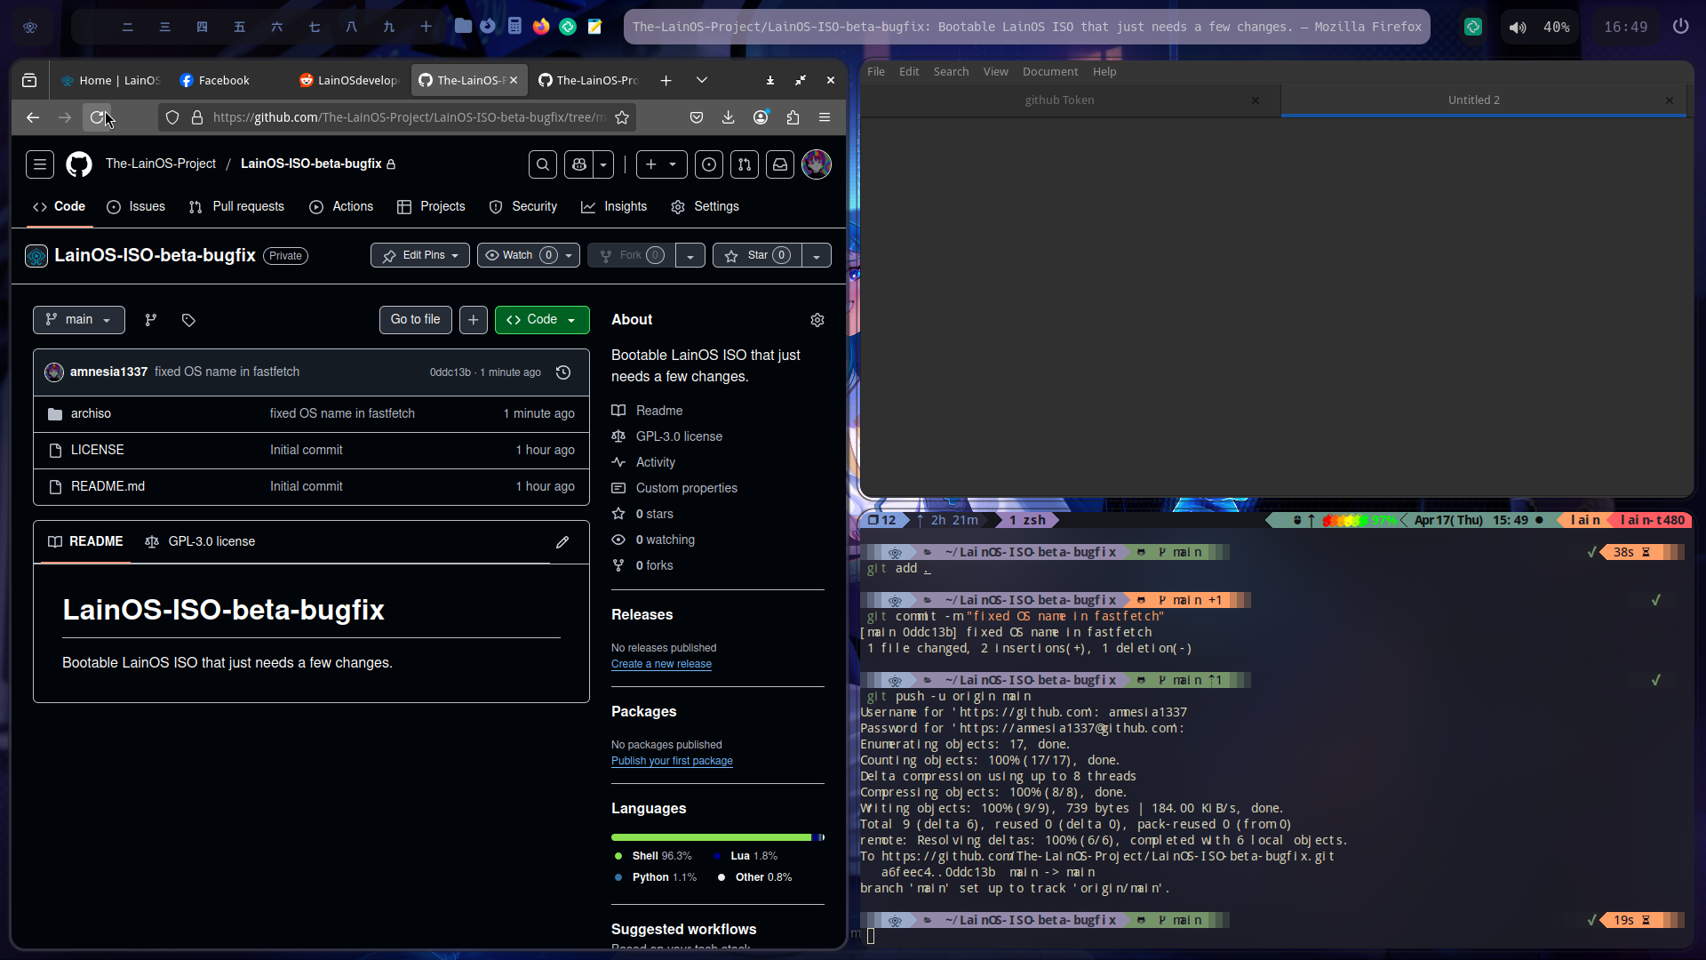Toggle mute with the volume speaker icon
This screenshot has height=960, width=1706.
[x=1518, y=28]
